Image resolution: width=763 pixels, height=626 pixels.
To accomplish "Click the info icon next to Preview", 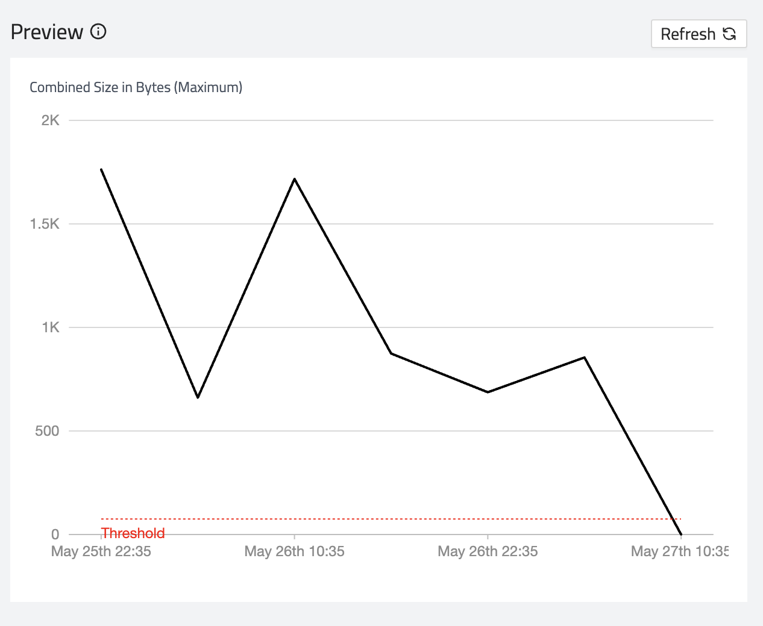I will (x=98, y=32).
